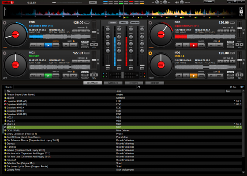Nudge pitch up with deck 3 right arrow
247x176 pixels.
click(96, 75)
